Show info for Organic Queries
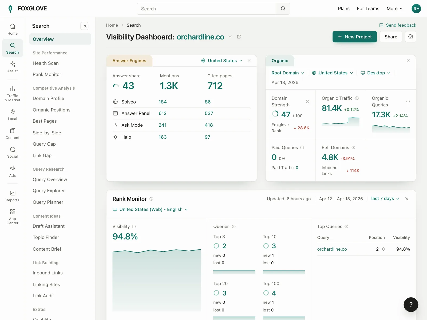Screen dimensions: 427x320 coord(408,102)
